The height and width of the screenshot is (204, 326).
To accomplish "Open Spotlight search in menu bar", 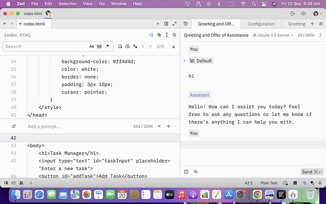I will tap(254, 4).
